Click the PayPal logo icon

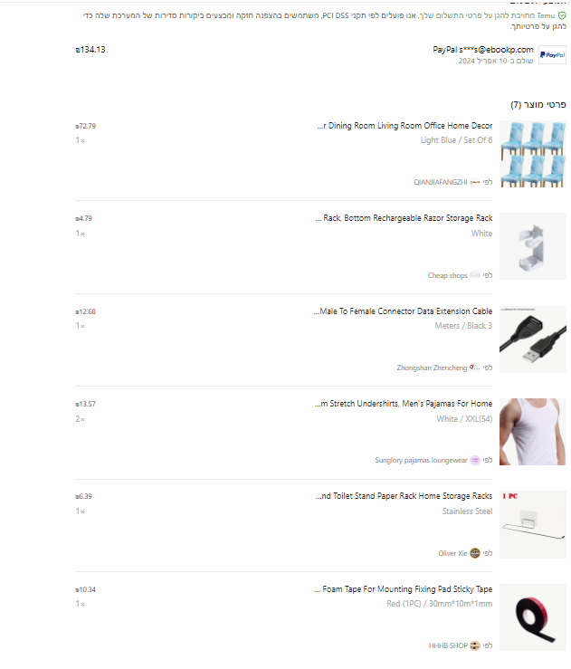pos(552,55)
